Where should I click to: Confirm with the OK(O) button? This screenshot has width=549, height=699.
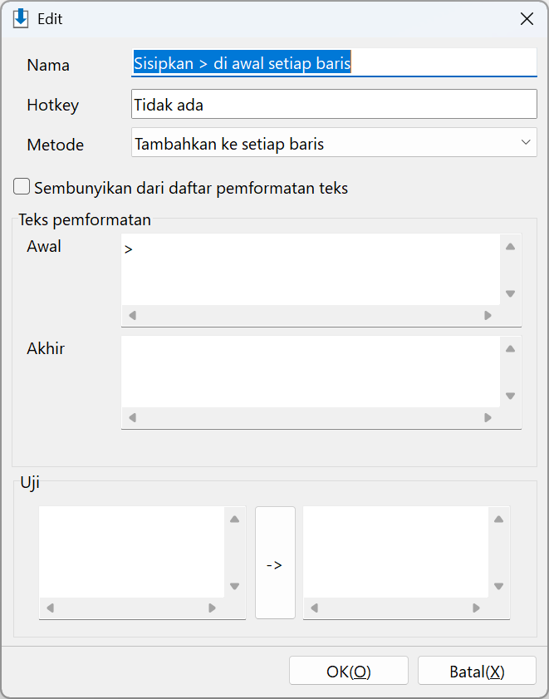tap(349, 671)
